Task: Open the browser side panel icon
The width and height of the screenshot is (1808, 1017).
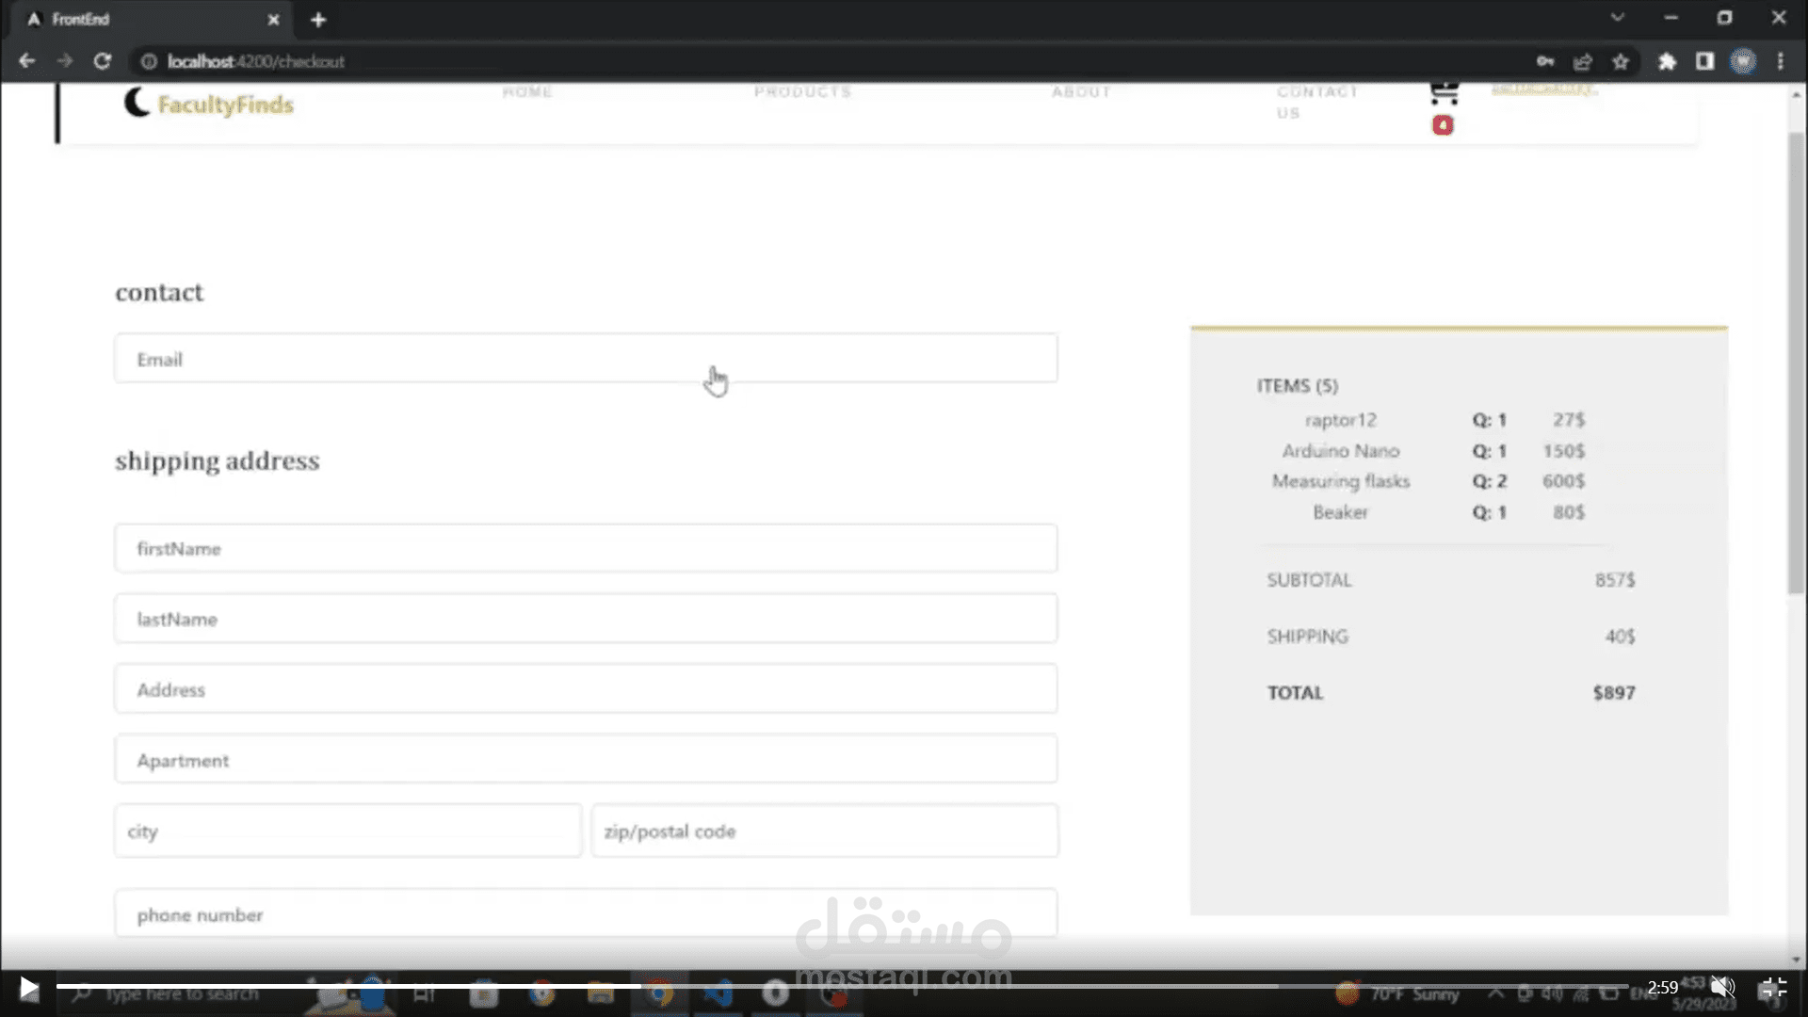Action: [1704, 61]
